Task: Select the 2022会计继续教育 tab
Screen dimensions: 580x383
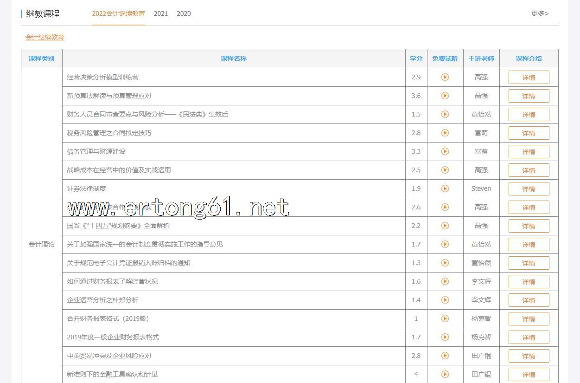Action: pyautogui.click(x=118, y=13)
